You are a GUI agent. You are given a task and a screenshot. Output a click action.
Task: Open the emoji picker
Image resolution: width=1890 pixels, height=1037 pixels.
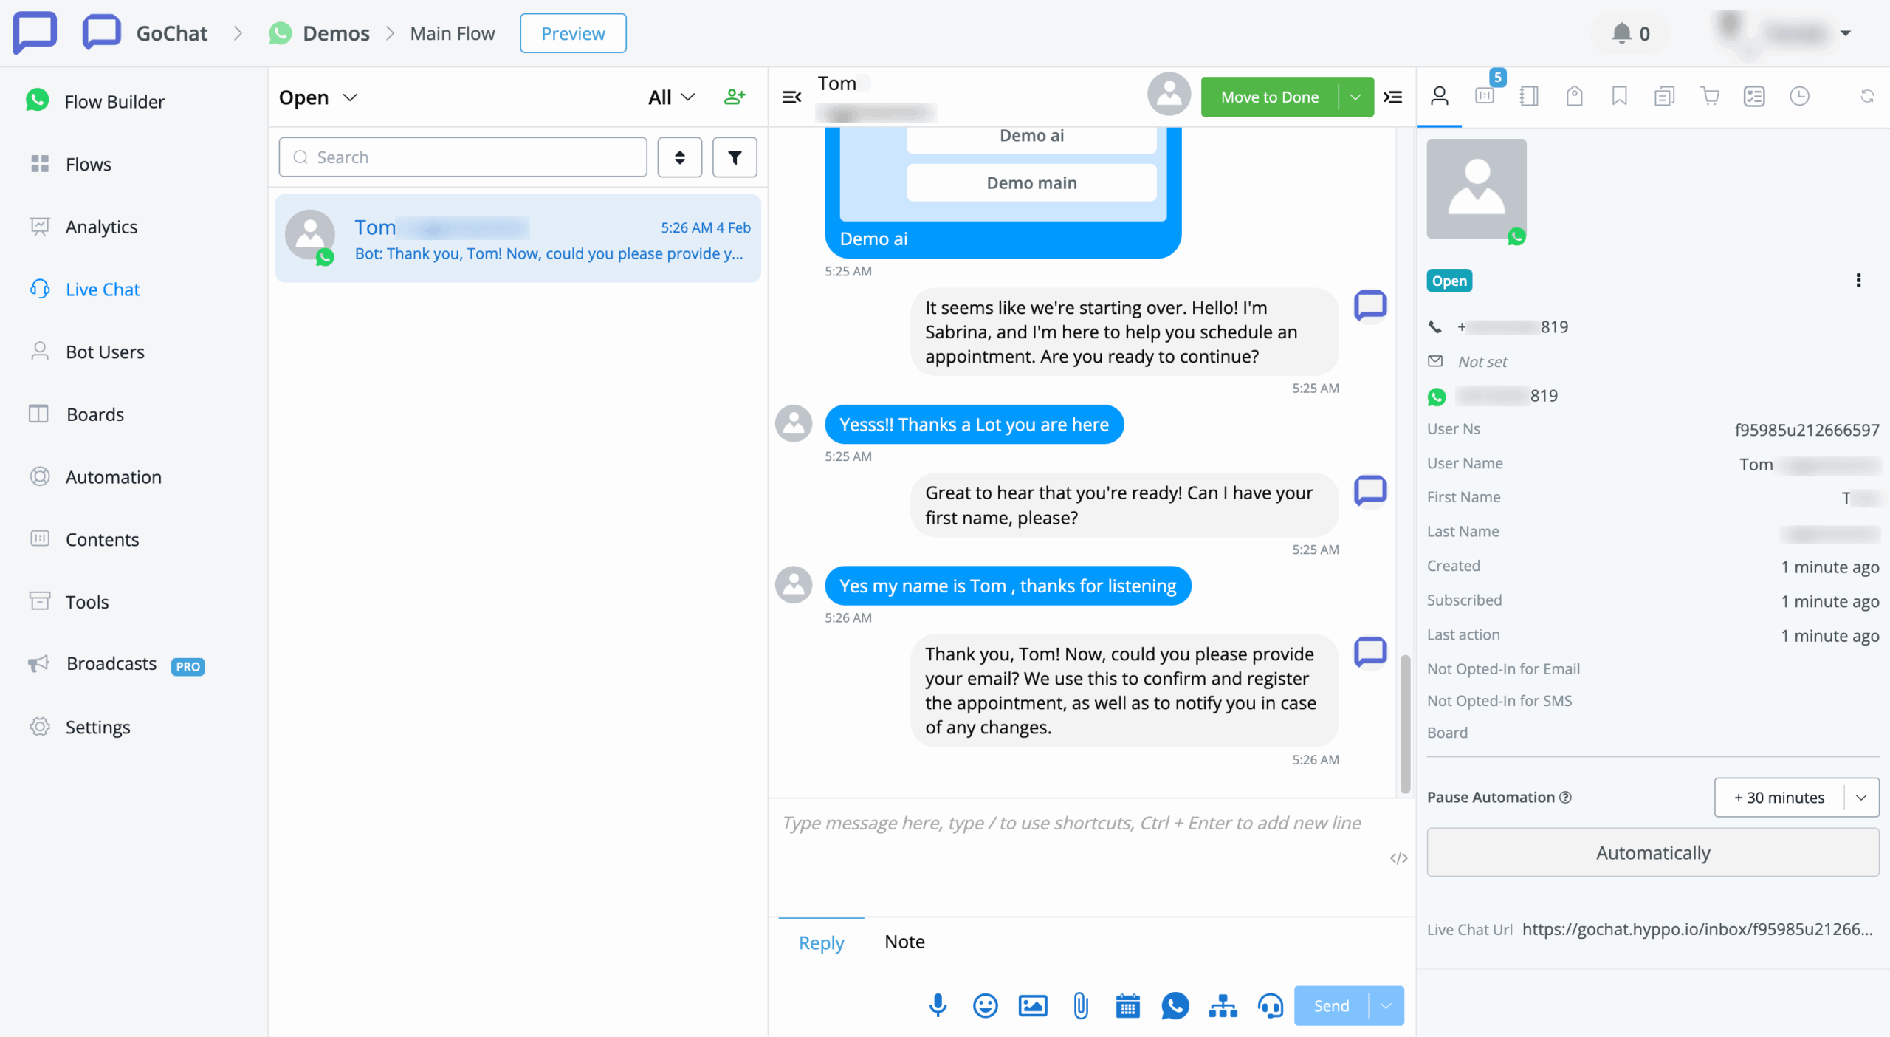point(985,1005)
